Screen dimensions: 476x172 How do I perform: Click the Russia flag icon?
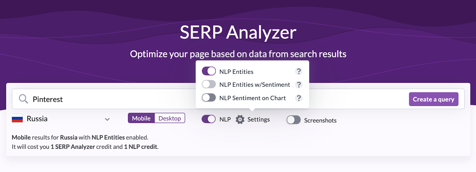click(17, 119)
